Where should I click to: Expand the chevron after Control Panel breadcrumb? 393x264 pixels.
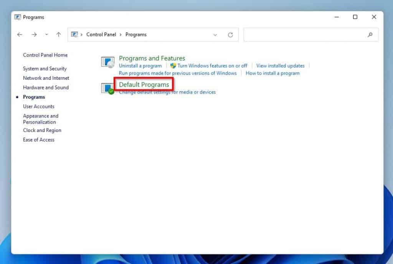(121, 35)
